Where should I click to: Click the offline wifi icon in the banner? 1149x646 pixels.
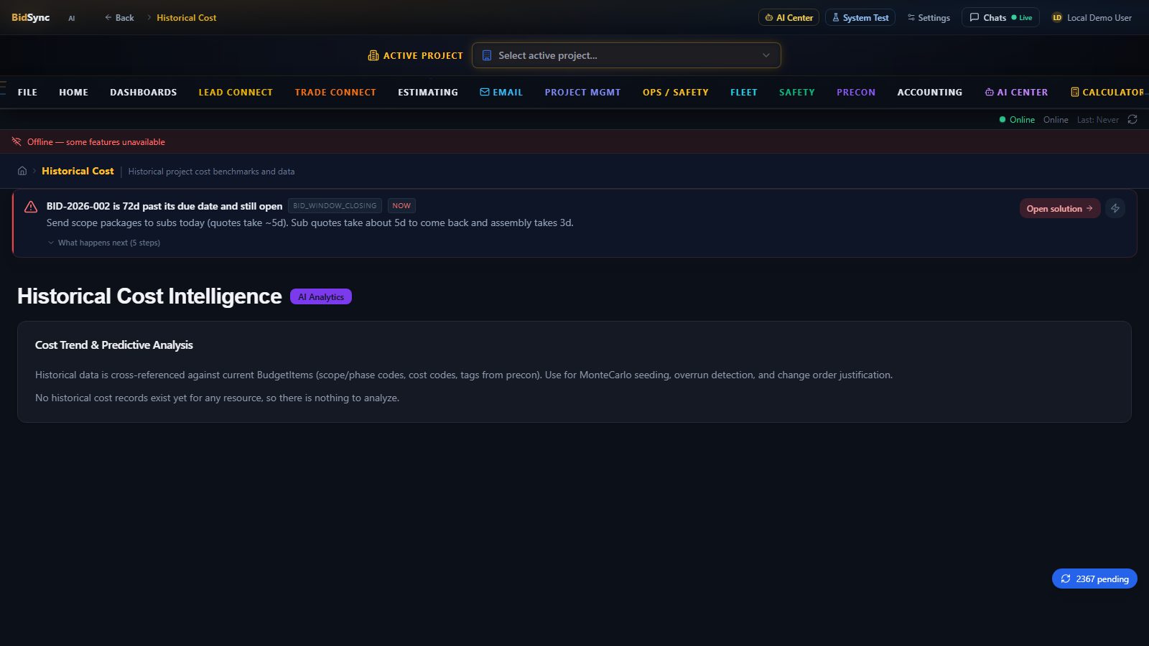pos(17,141)
